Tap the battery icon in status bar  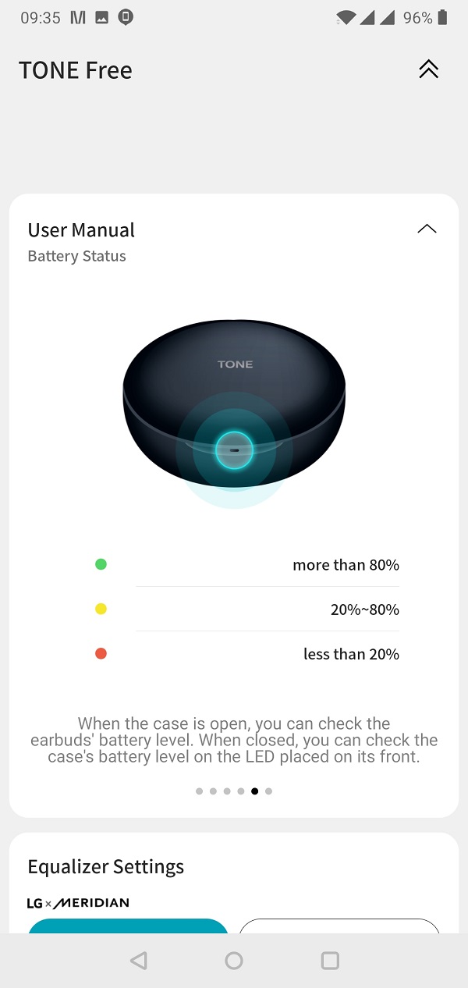pyautogui.click(x=443, y=17)
